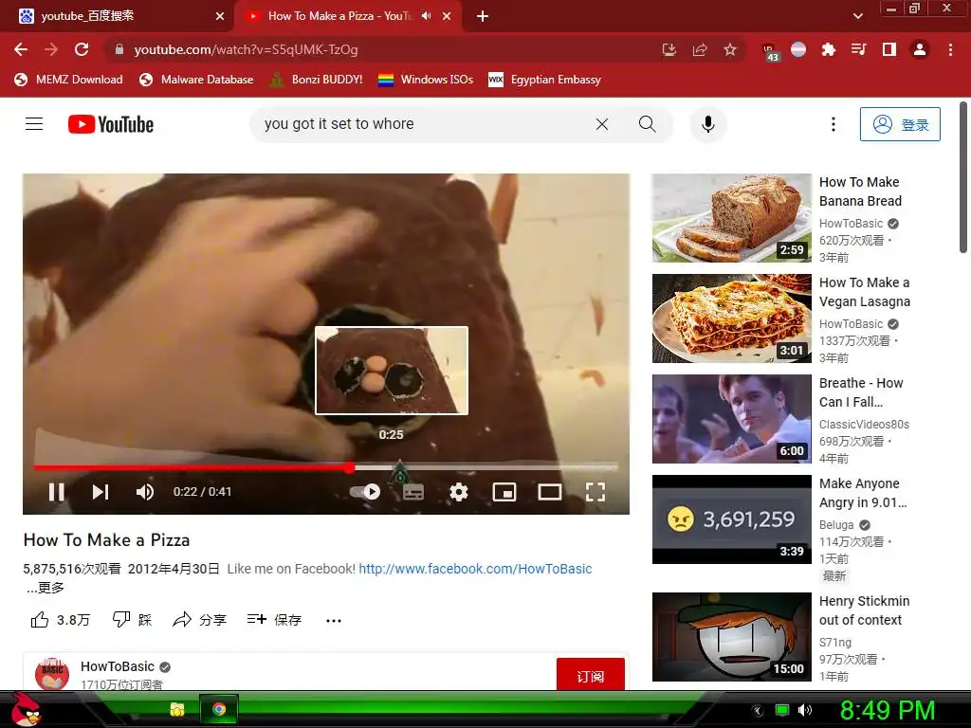The width and height of the screenshot is (971, 728).
Task: Open a new browser tab
Action: point(483,16)
